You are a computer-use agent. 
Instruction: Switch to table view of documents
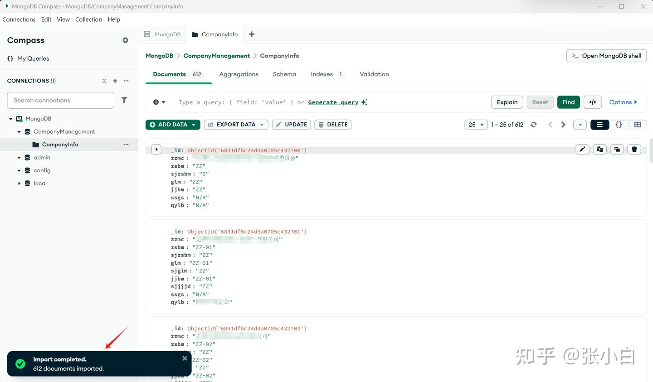(x=638, y=125)
